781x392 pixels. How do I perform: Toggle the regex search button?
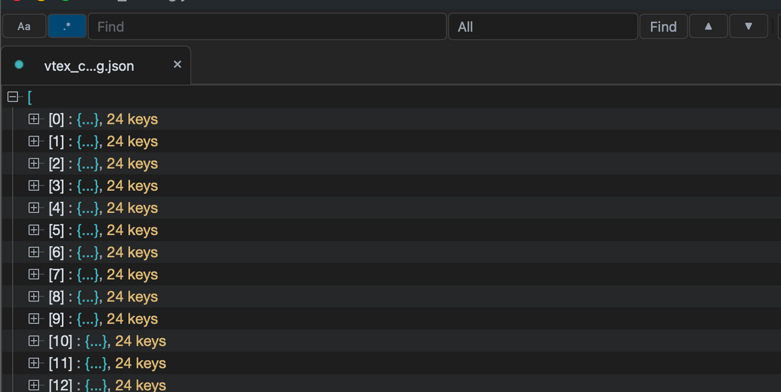67,27
